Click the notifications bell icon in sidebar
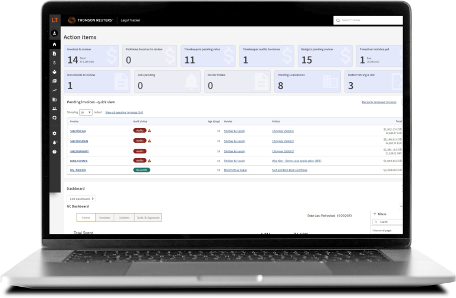The image size is (456, 298). point(54,142)
